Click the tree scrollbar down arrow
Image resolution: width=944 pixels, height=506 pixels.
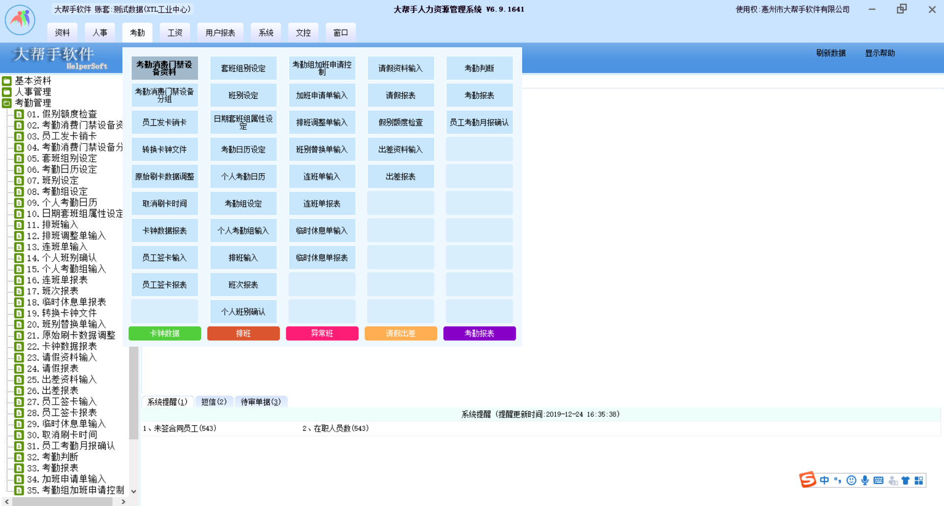pos(133,491)
